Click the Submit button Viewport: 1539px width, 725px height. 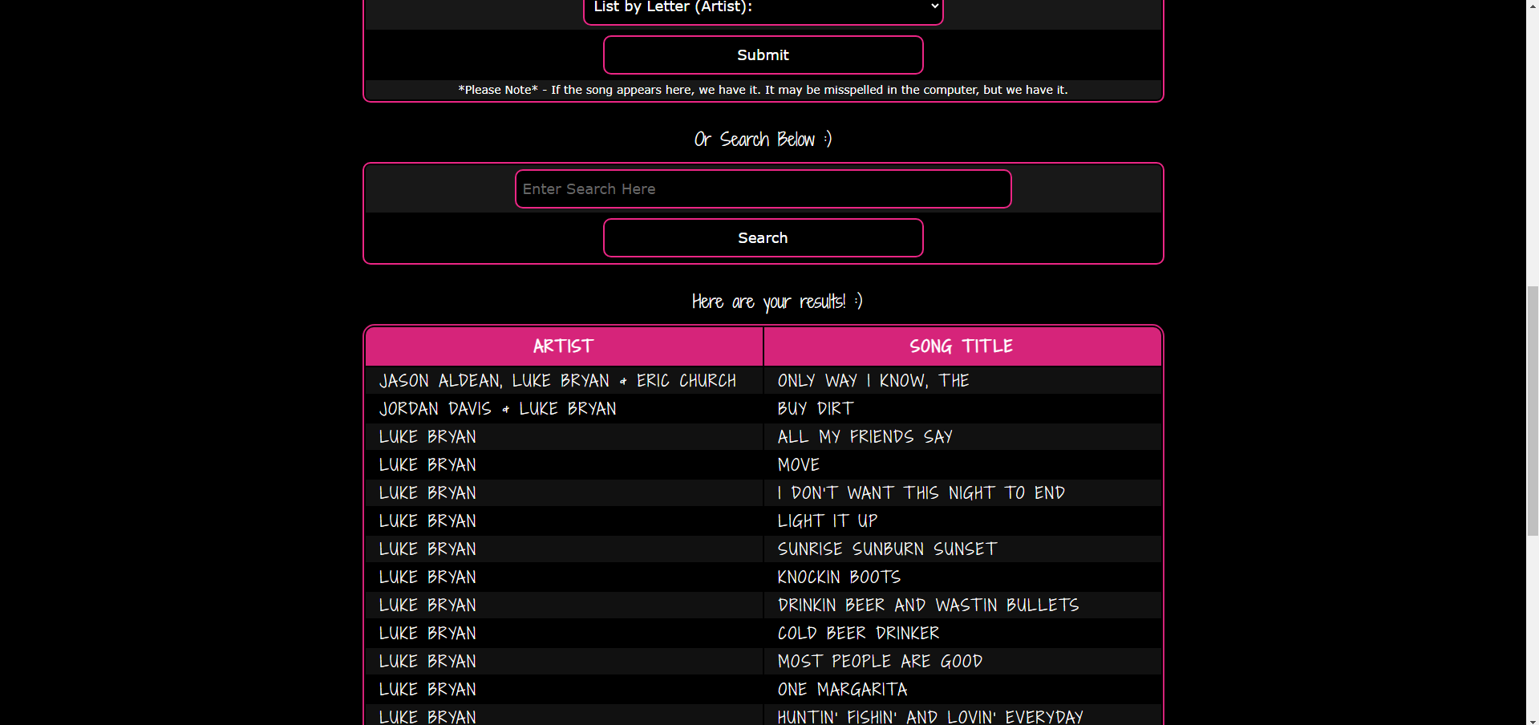pyautogui.click(x=763, y=55)
